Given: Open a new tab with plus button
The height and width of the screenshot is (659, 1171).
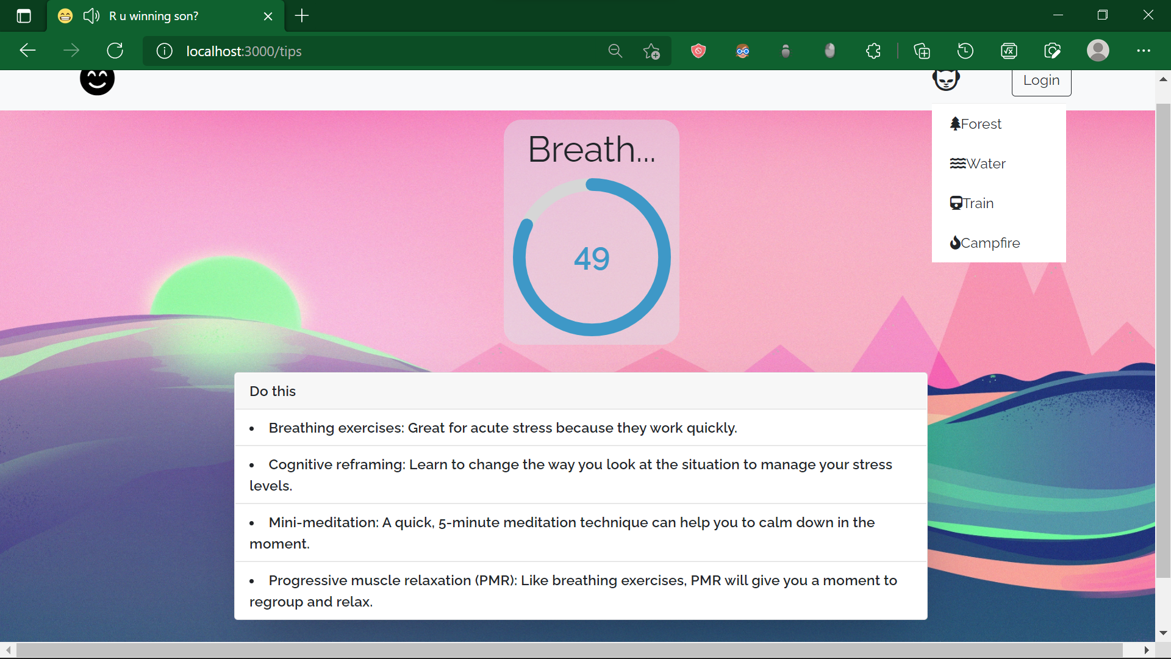Looking at the screenshot, I should tap(302, 16).
